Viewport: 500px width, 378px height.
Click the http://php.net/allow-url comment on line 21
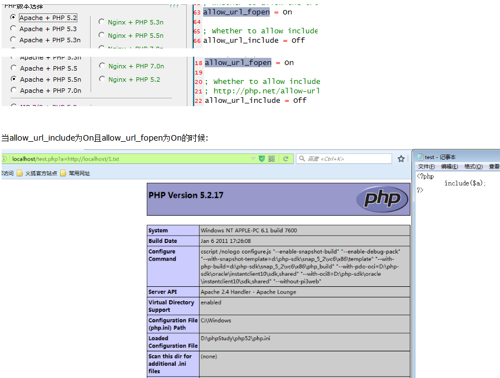262,91
